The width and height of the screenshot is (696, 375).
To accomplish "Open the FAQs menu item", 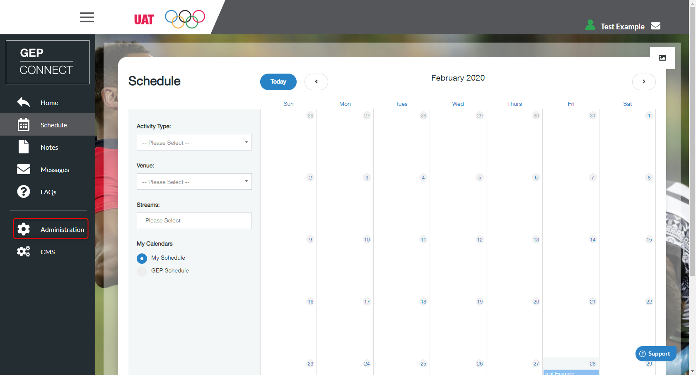I will point(48,191).
